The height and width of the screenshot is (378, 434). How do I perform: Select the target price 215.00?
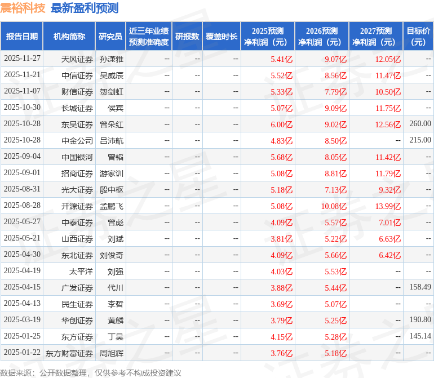click(420, 140)
